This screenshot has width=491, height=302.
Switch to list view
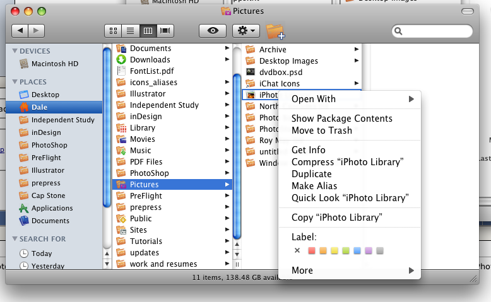130,31
